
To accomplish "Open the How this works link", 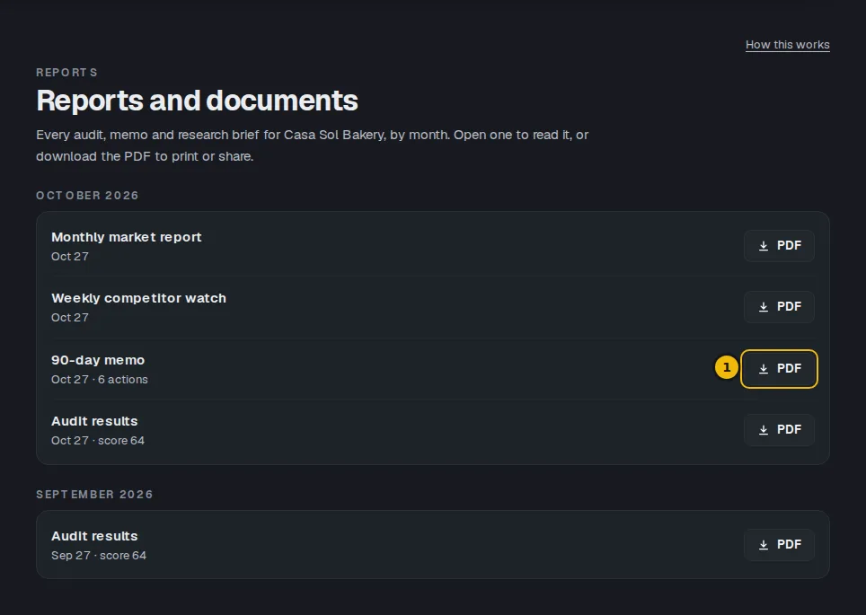I will coord(787,45).
